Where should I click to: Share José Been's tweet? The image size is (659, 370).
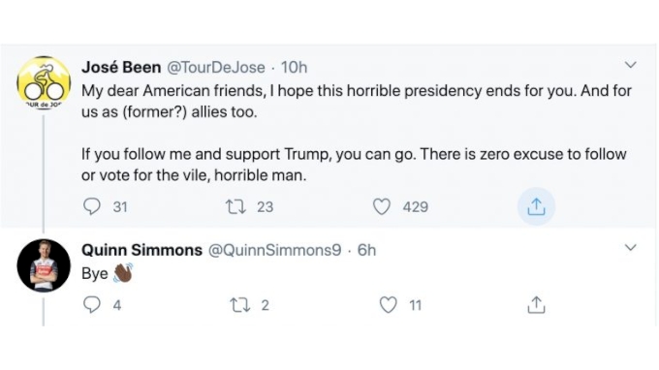coord(536,206)
